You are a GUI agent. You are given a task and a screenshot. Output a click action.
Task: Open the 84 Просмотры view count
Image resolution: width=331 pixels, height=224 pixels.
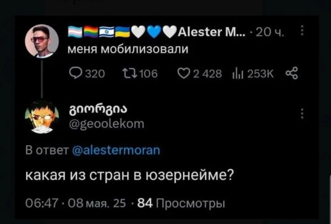click(181, 204)
